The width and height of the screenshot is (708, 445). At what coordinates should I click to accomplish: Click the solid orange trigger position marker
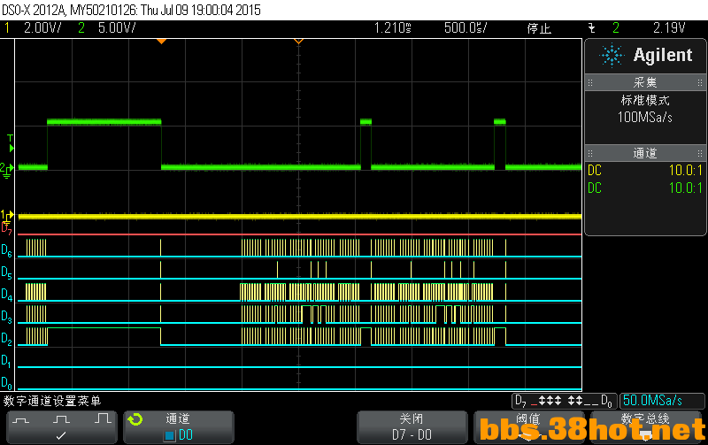(x=161, y=42)
